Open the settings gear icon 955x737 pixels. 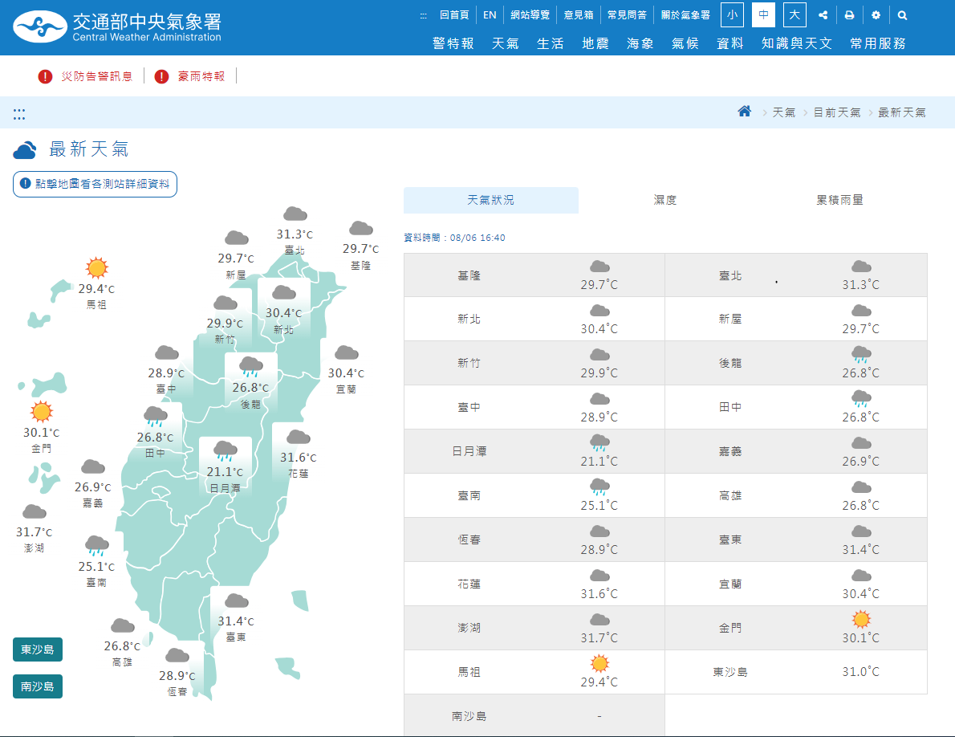pos(876,14)
